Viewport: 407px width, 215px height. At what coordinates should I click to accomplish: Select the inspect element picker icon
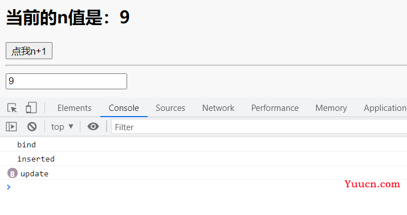click(x=12, y=108)
